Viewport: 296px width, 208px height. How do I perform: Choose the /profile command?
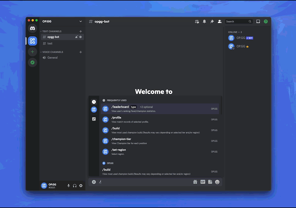160,120
